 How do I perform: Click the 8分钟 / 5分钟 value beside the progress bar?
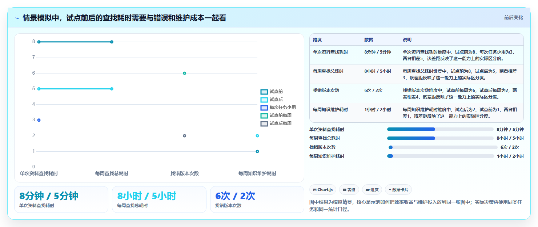click(x=510, y=129)
